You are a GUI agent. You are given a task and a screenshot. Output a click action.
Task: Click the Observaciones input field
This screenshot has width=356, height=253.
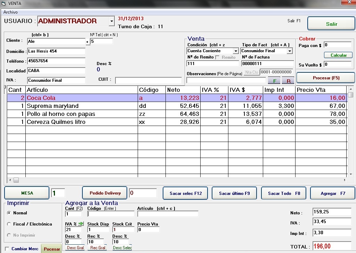coord(226,80)
